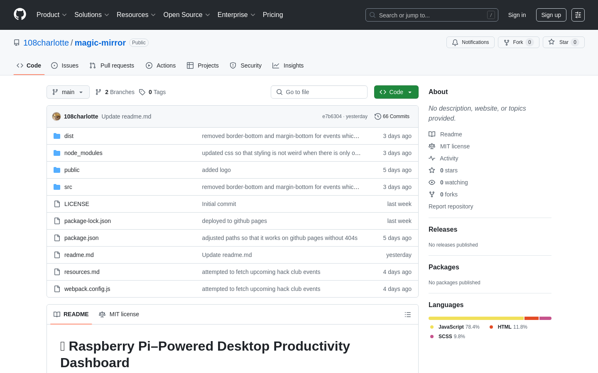Switch to the Pull requests tab
The image size is (598, 373).
pyautogui.click(x=112, y=65)
